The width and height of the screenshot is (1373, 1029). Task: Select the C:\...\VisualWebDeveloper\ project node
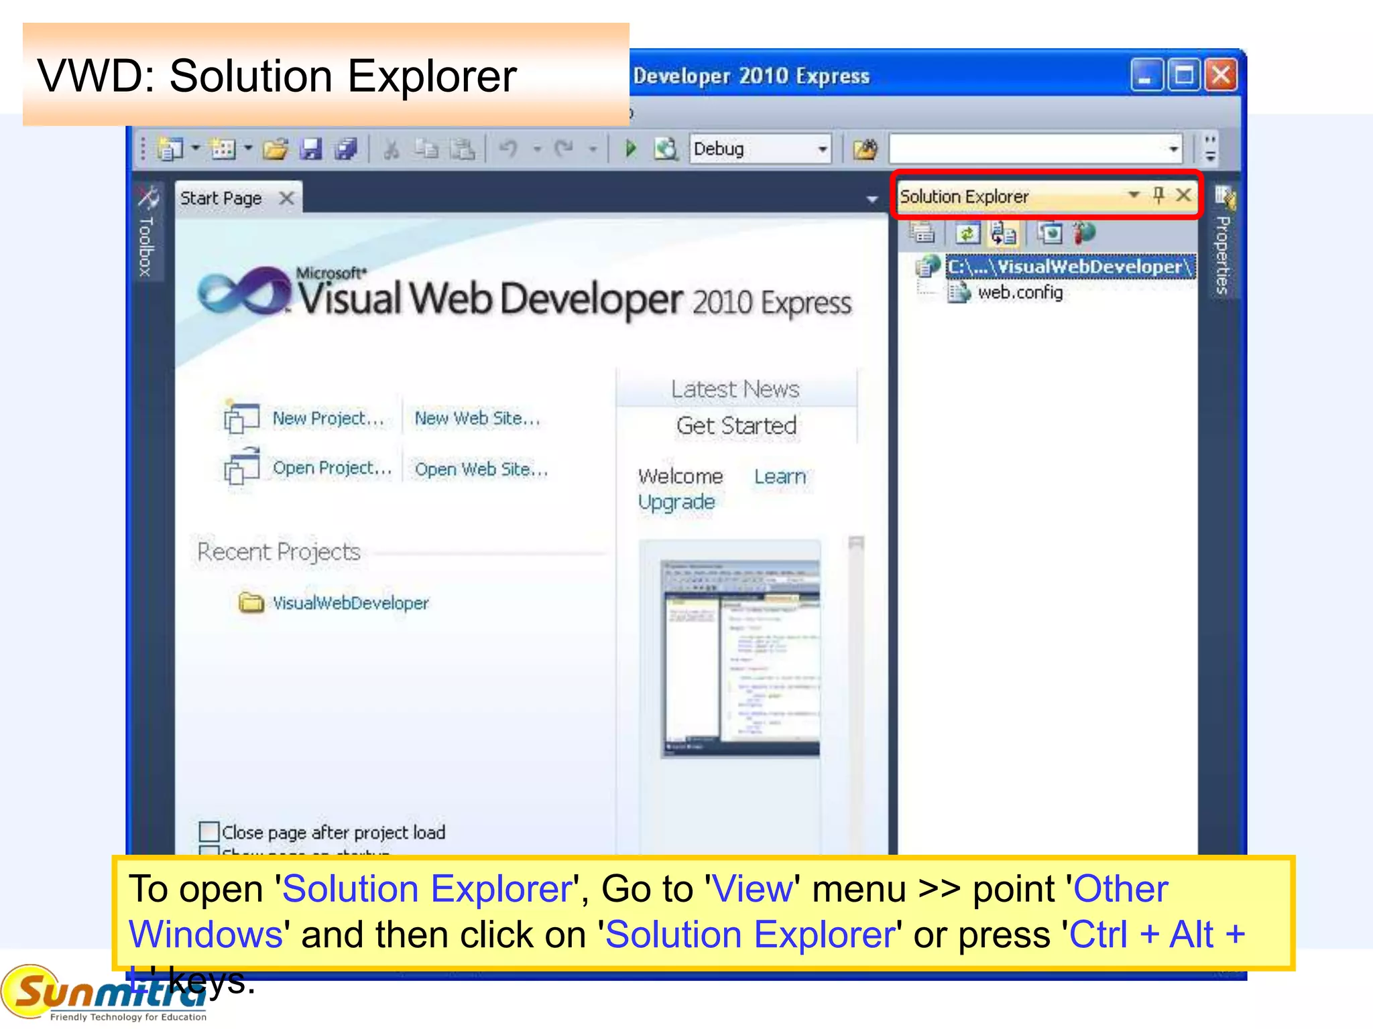tap(1071, 267)
